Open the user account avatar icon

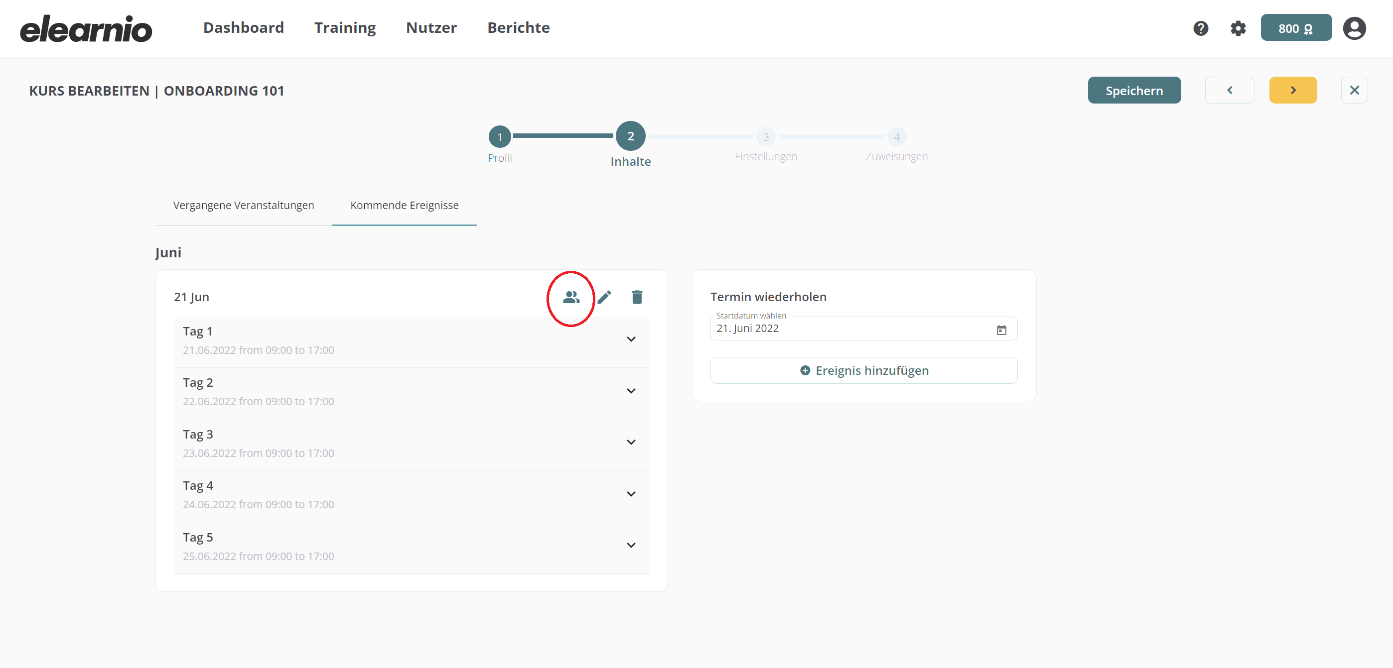click(x=1354, y=28)
